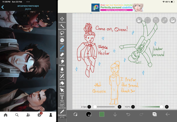Select the Magic Wand tool
177x122 pixels.
coord(62,27)
